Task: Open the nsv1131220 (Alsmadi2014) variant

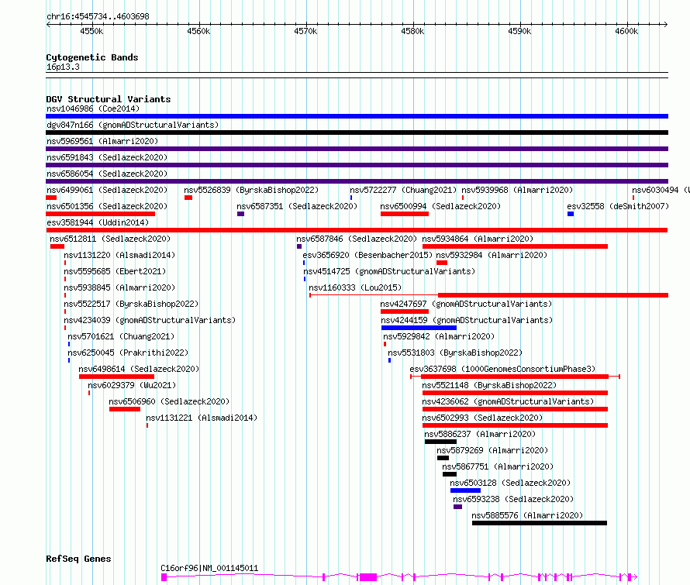Action: click(x=119, y=255)
